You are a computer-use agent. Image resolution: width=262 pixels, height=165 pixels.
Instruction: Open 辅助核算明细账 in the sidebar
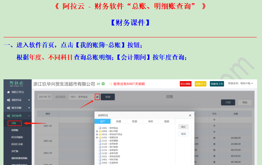pyautogui.click(x=19, y=158)
